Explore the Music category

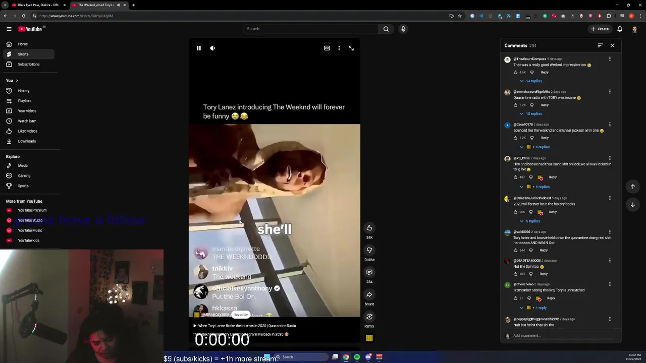pyautogui.click(x=28, y=165)
